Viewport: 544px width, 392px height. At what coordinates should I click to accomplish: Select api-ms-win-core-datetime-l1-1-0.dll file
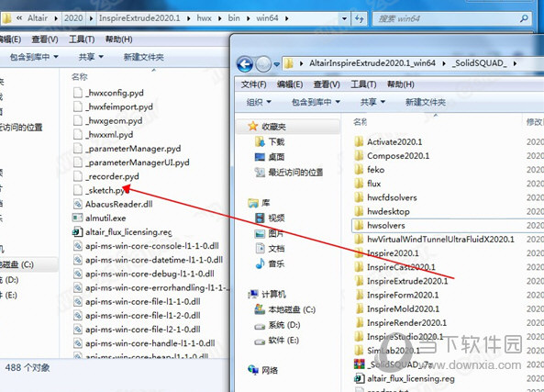tap(154, 260)
